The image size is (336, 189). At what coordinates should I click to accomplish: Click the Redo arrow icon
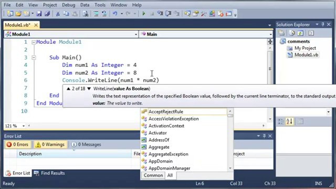(x=128, y=14)
